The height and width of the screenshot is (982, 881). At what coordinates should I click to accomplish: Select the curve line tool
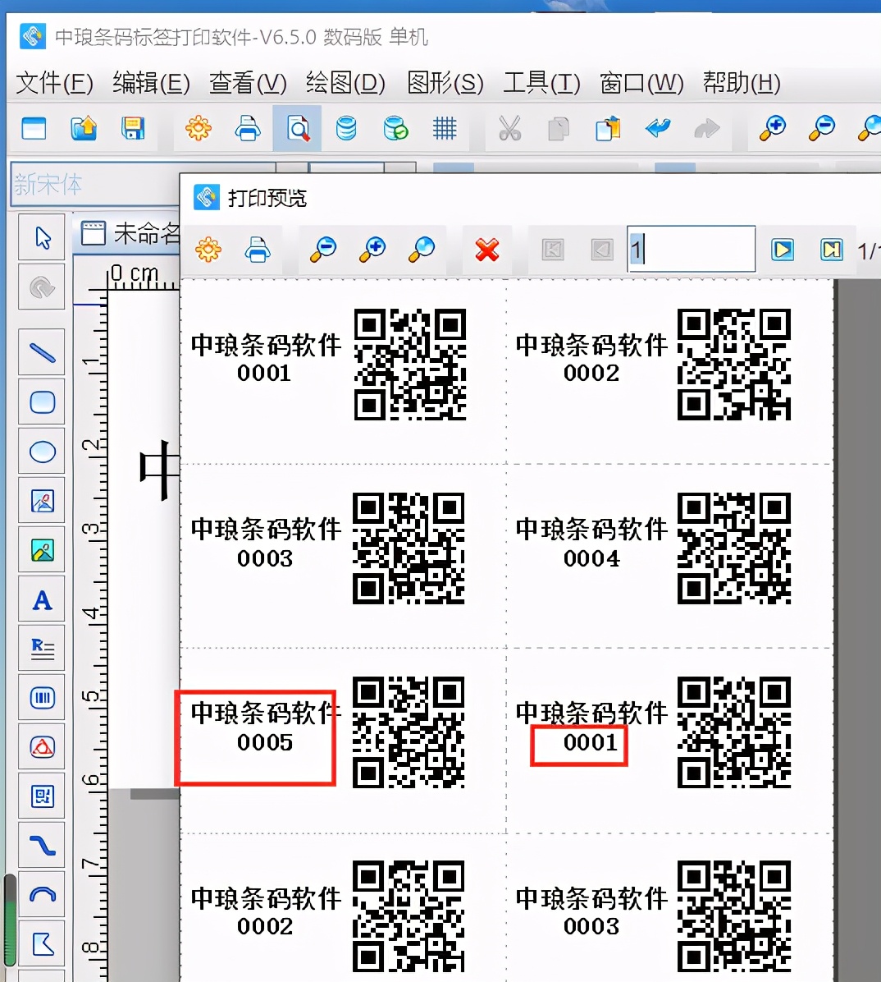pyautogui.click(x=42, y=846)
